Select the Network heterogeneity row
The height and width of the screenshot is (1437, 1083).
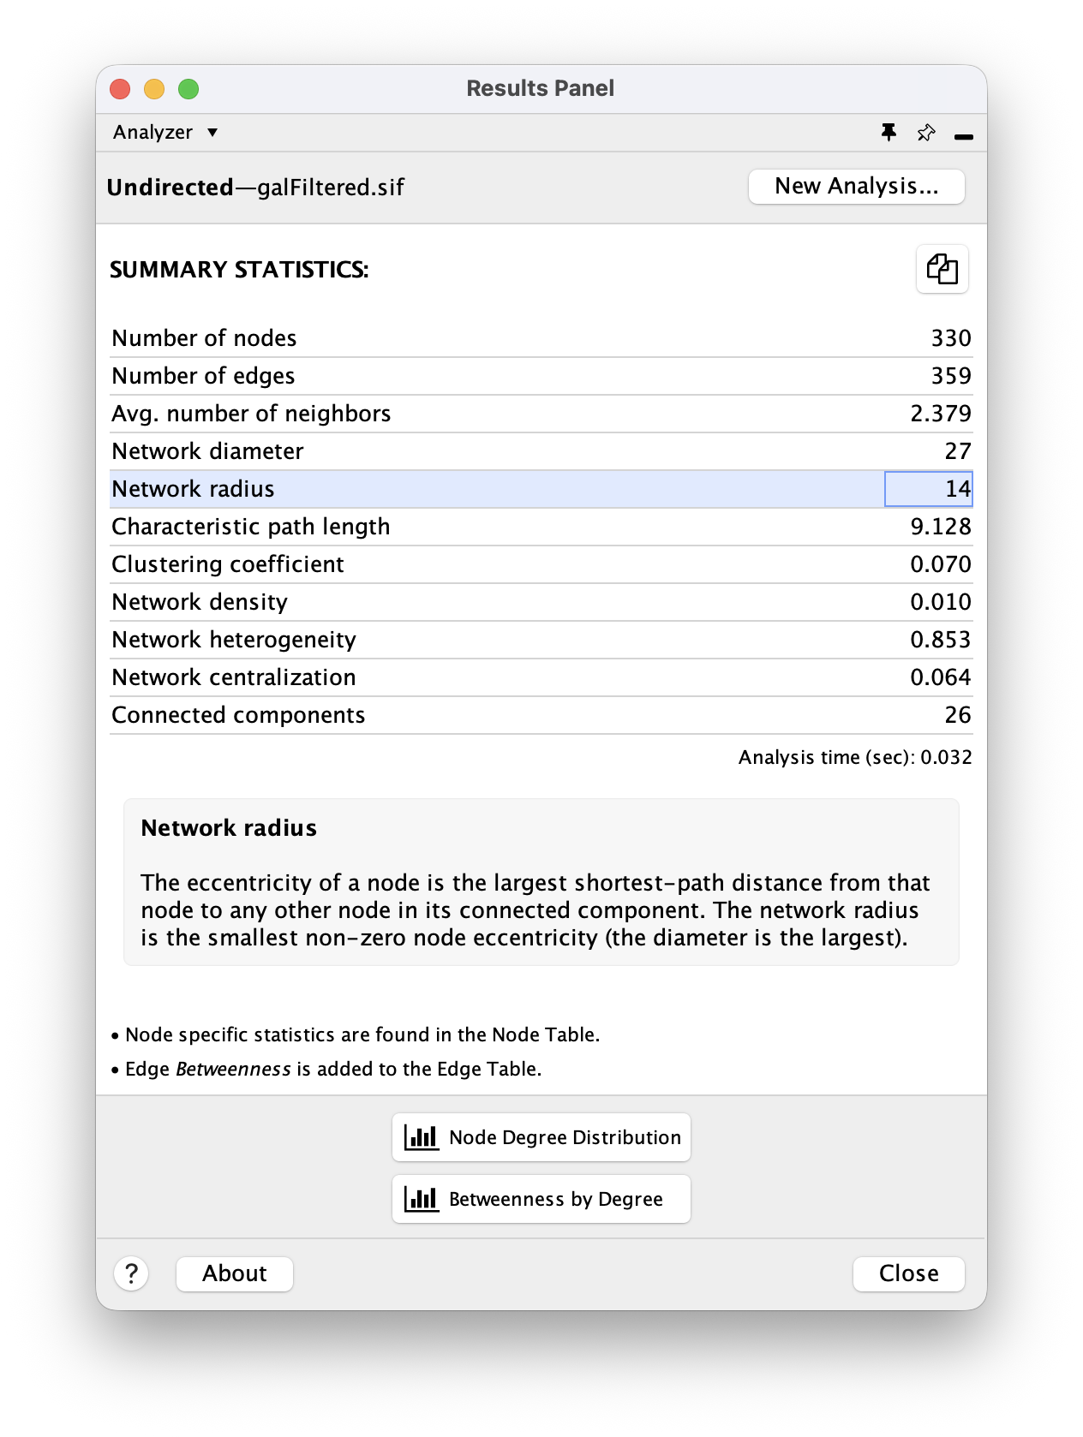point(541,640)
